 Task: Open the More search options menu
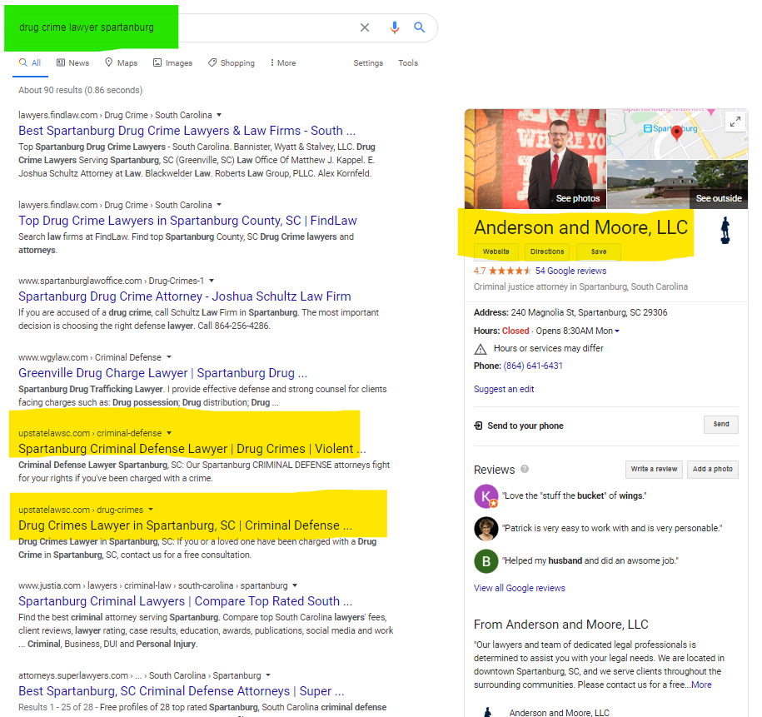pyautogui.click(x=283, y=62)
